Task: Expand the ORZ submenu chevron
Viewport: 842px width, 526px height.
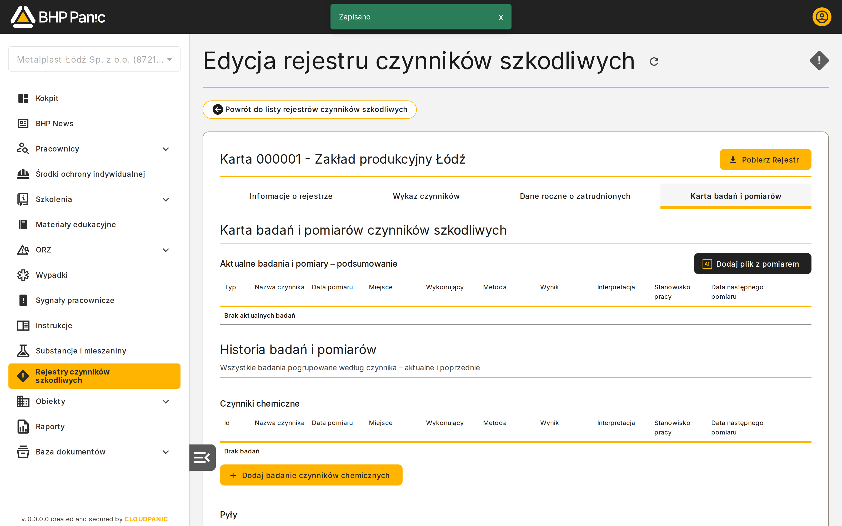Action: coord(166,250)
